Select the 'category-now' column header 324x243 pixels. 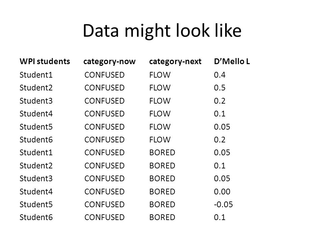click(109, 61)
